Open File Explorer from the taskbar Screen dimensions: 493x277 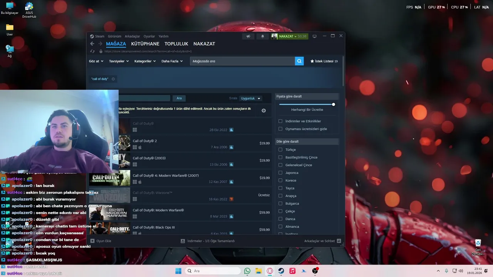(x=258, y=271)
